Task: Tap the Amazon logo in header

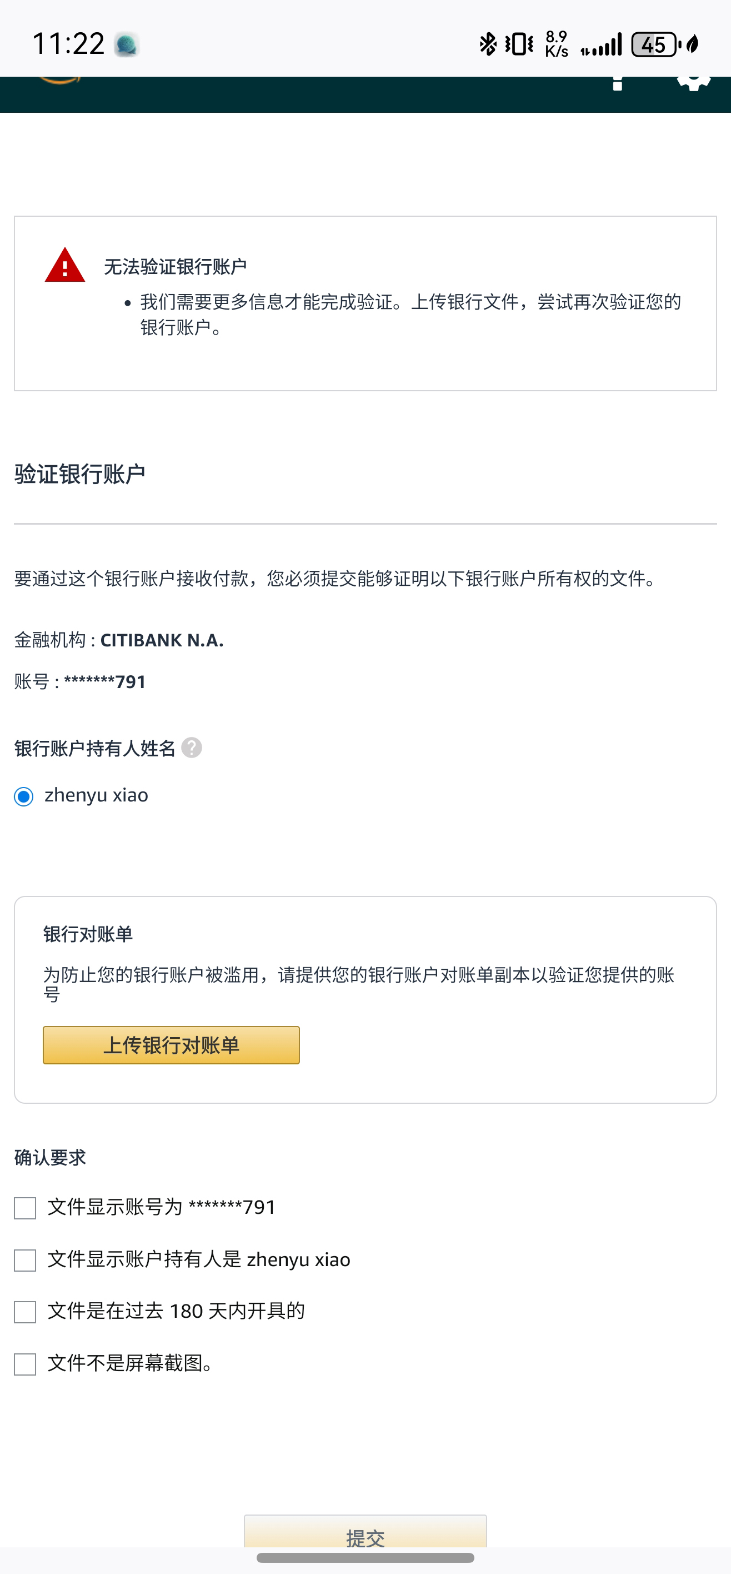Action: coord(60,80)
